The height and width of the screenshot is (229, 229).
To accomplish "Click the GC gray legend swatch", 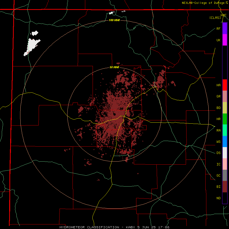I will point(225,175).
